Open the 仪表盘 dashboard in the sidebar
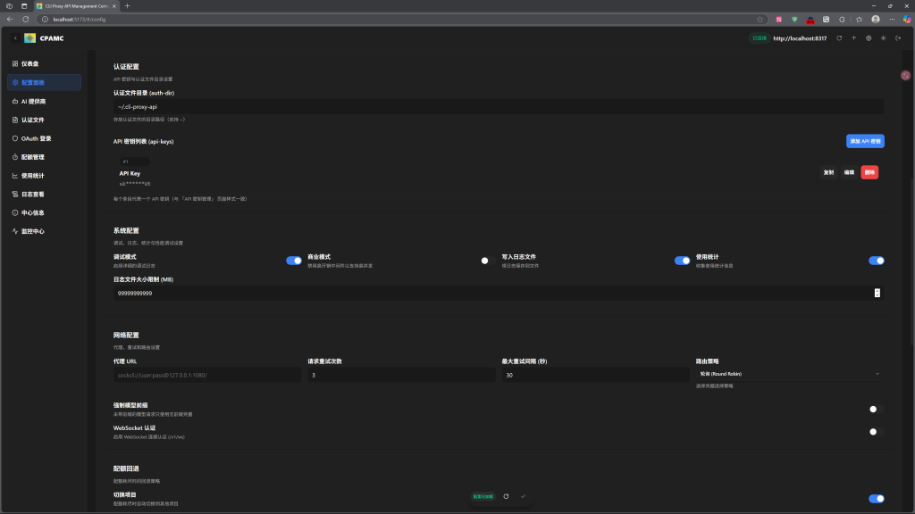The width and height of the screenshot is (915, 514). [x=44, y=63]
